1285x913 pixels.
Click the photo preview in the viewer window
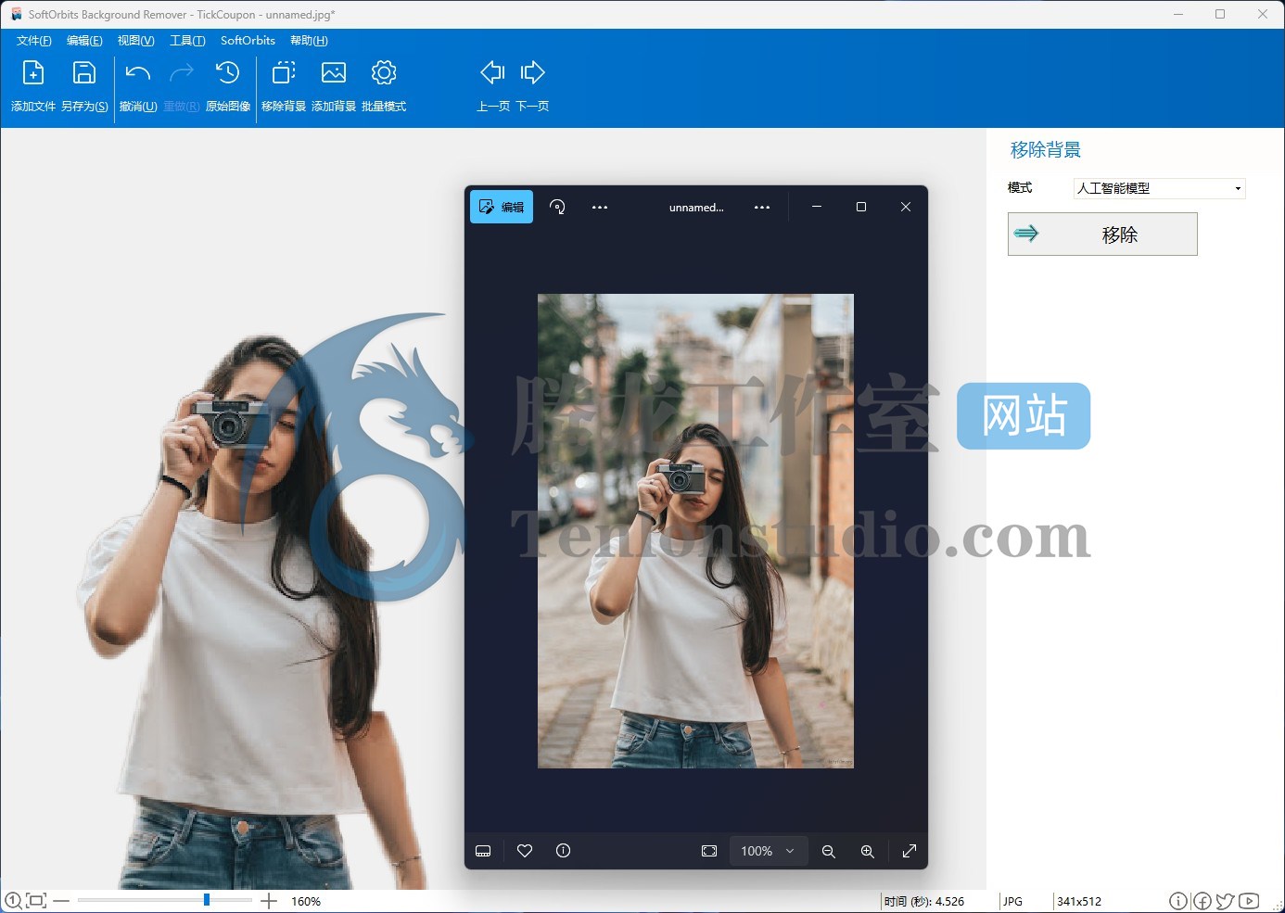click(x=695, y=531)
